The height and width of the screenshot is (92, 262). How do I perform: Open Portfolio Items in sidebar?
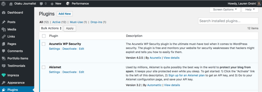[18, 58]
